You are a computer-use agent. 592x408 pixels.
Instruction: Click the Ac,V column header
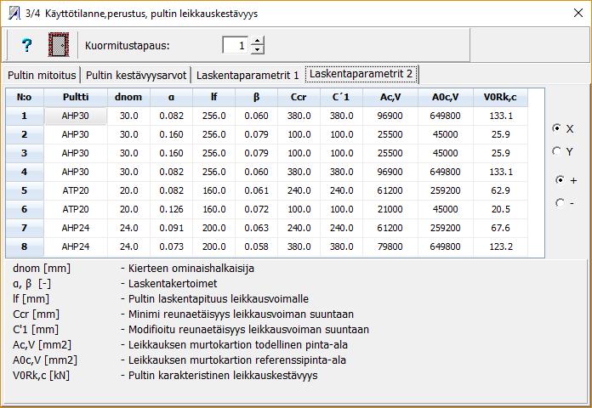pos(390,98)
